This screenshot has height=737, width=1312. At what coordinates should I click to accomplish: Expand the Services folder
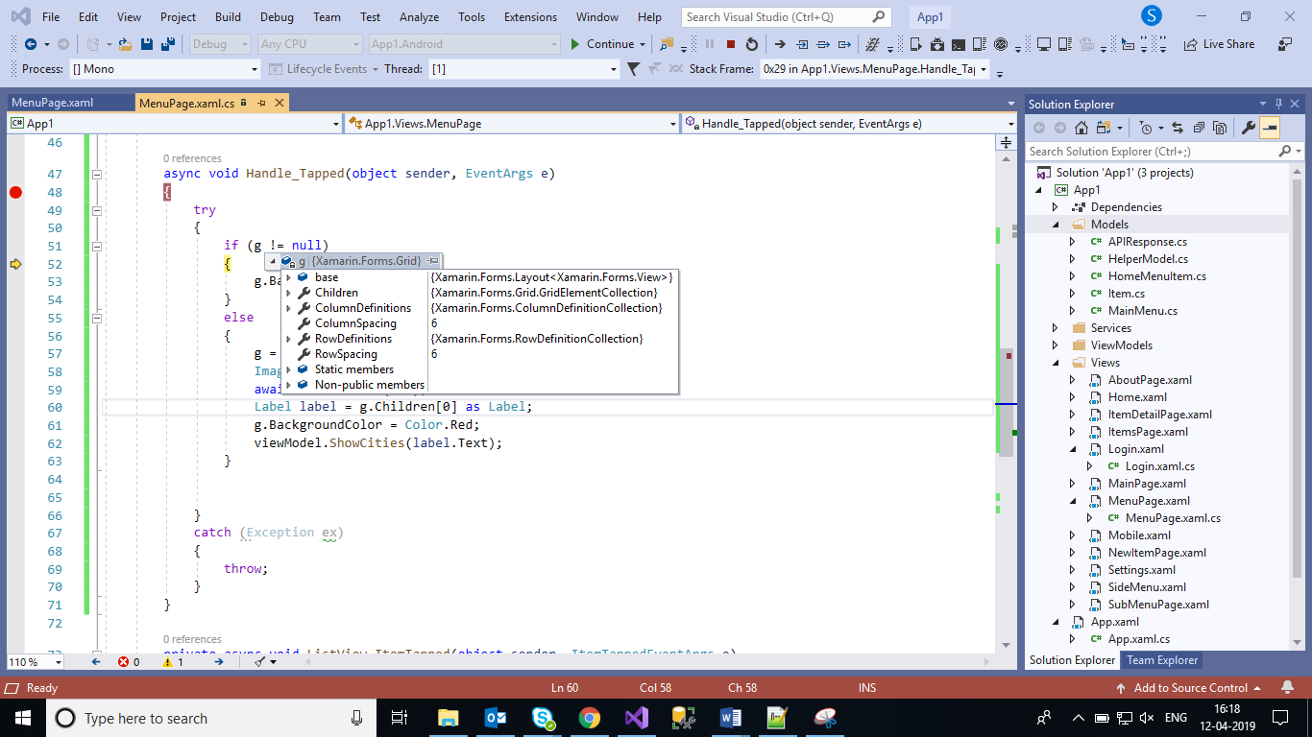coord(1056,328)
